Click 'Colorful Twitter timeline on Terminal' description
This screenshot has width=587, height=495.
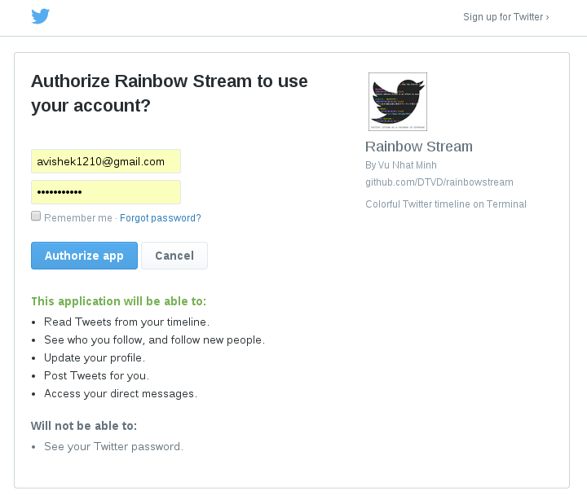(445, 204)
